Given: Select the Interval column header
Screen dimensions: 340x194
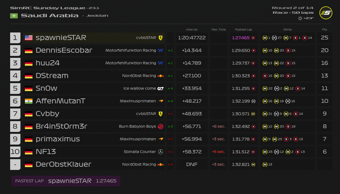Looking at the screenshot, I should click(x=192, y=29).
